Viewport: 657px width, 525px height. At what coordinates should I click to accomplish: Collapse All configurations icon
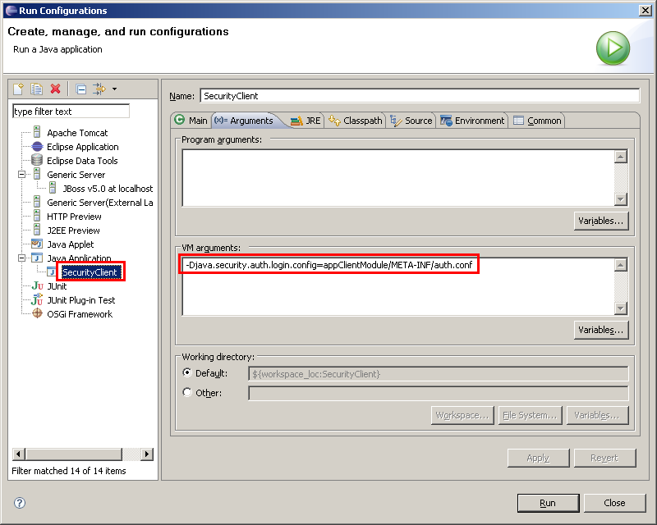(80, 89)
